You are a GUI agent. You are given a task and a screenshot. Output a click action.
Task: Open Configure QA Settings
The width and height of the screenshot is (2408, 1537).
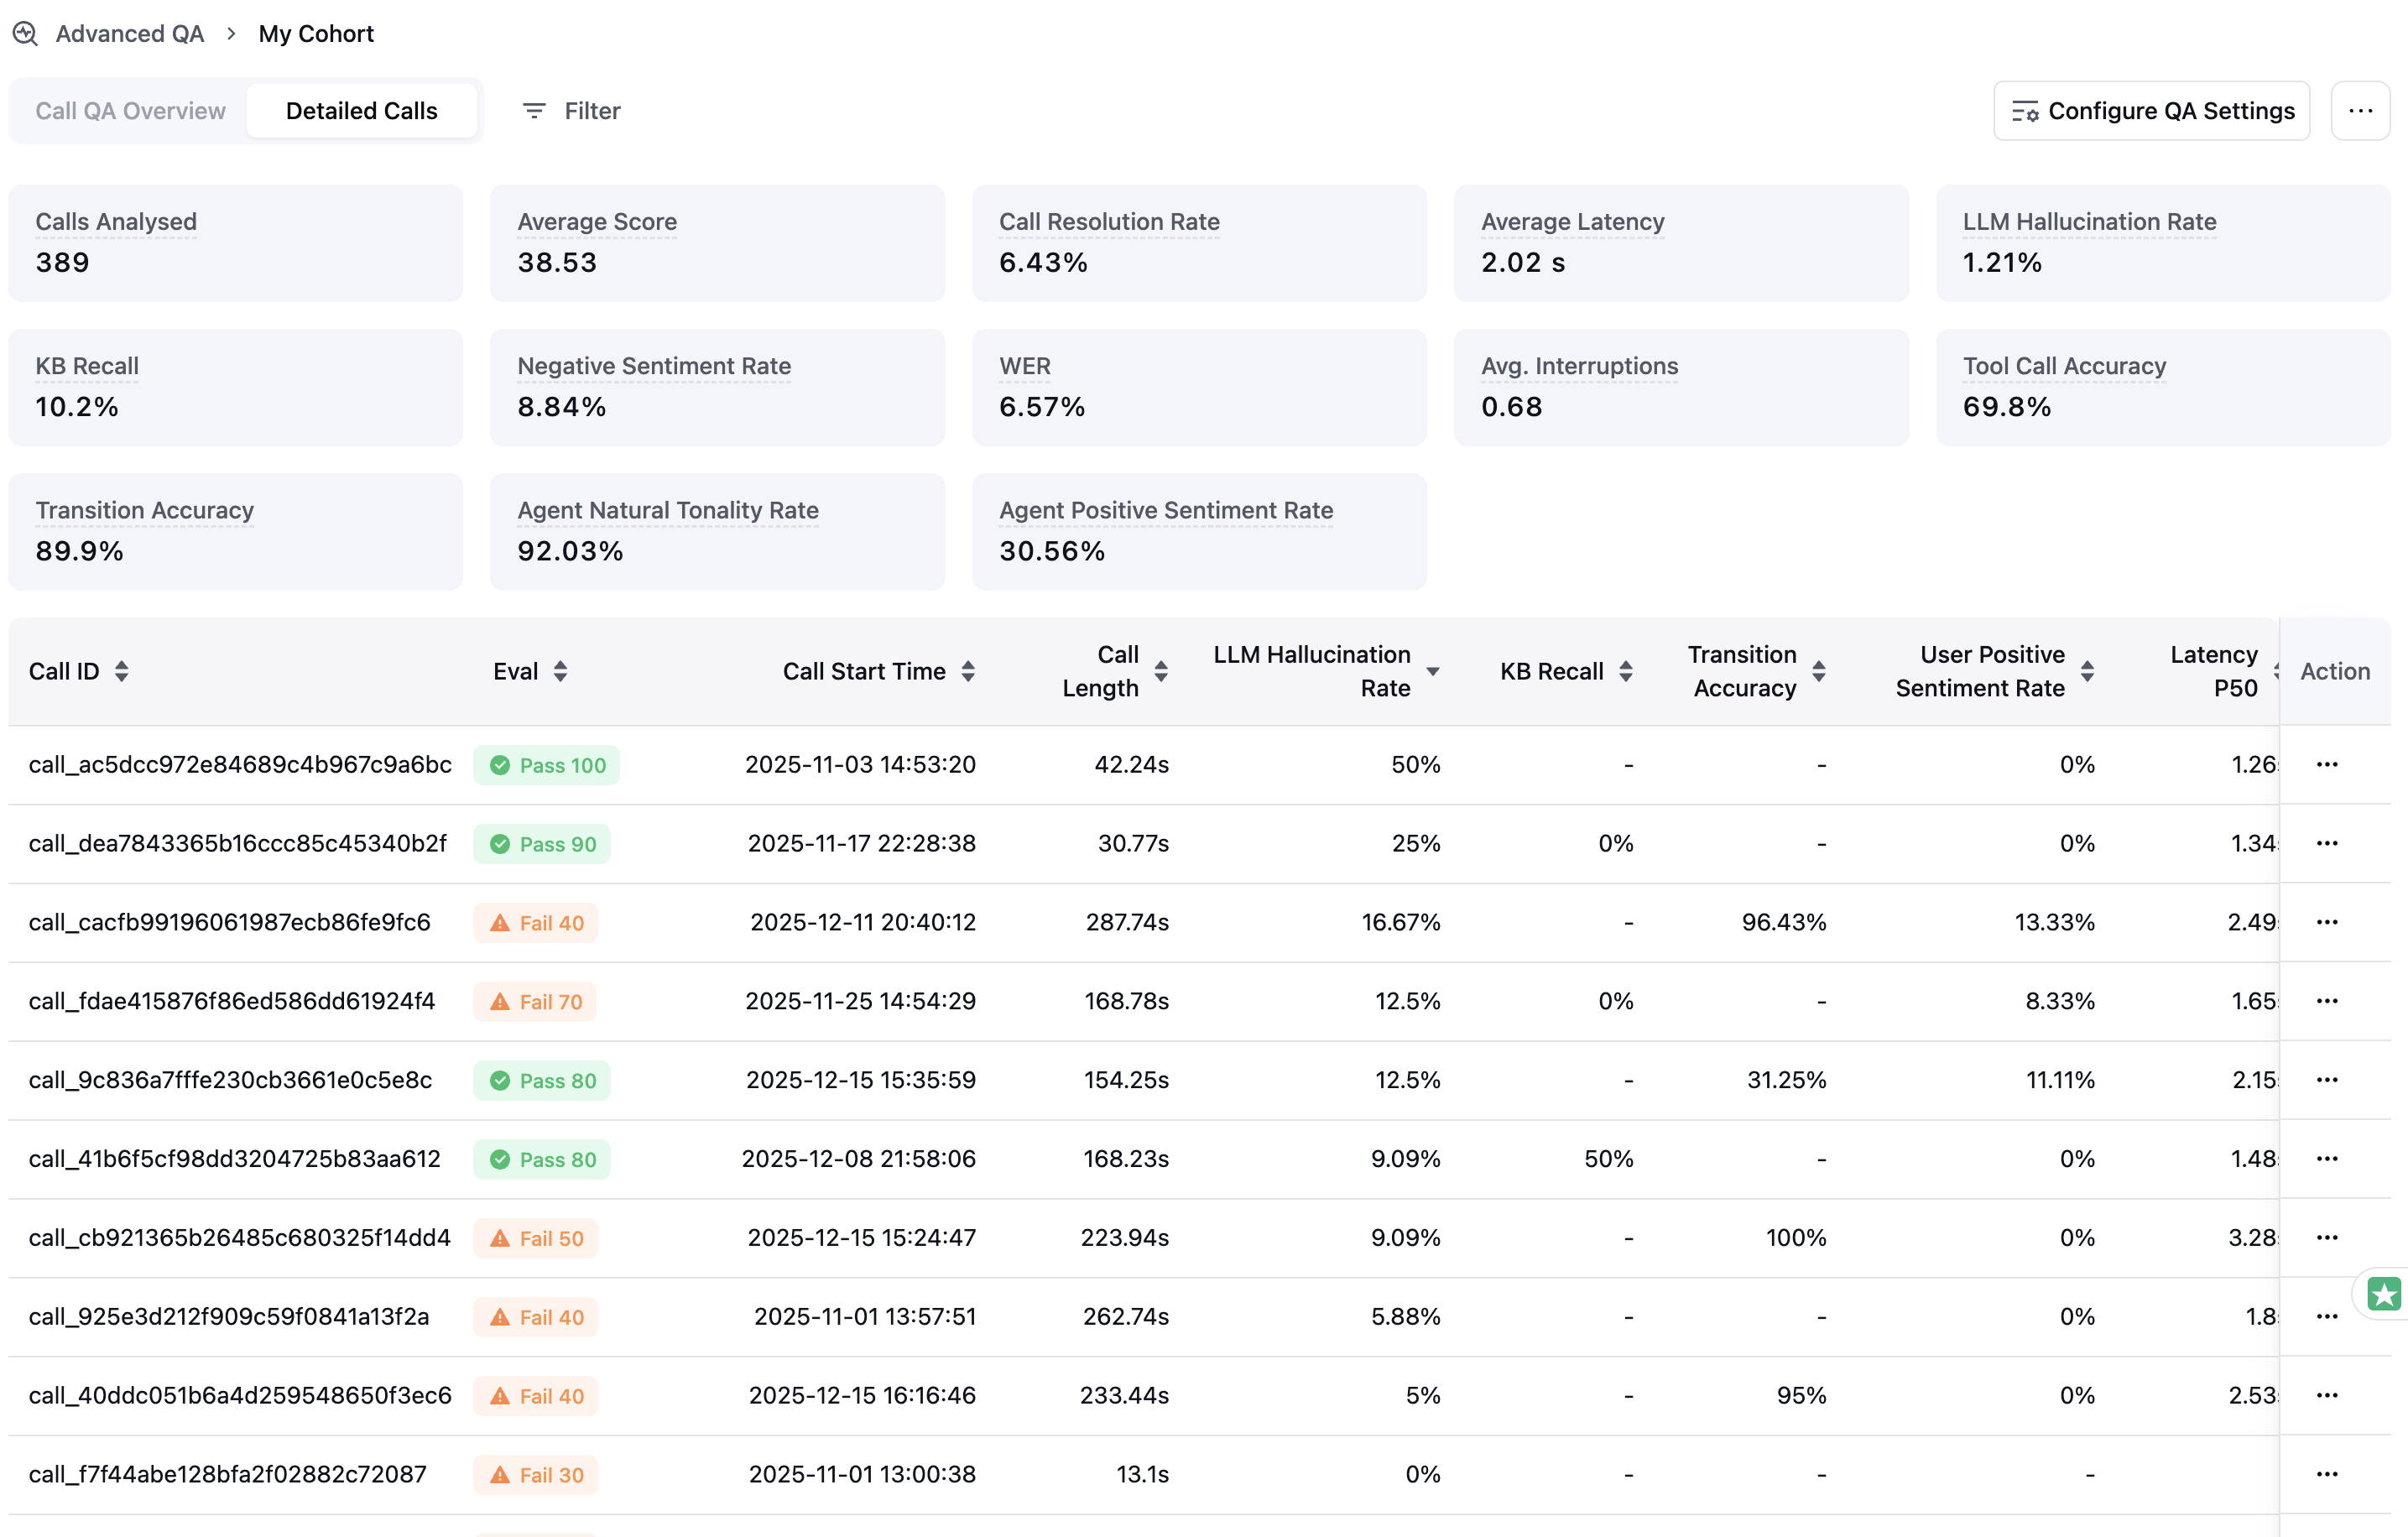tap(2151, 110)
